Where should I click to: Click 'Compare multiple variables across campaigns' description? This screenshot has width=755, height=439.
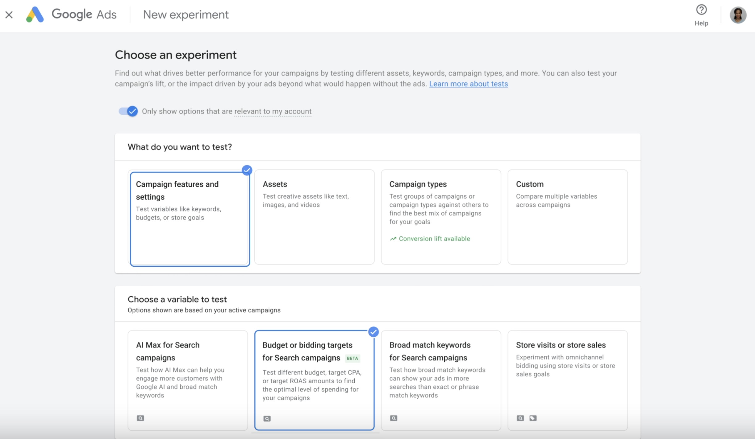[x=557, y=201]
